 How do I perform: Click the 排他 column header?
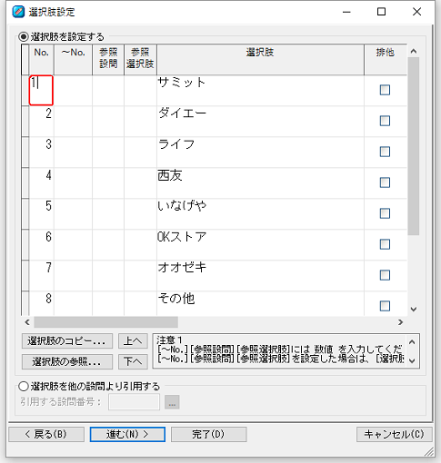386,60
